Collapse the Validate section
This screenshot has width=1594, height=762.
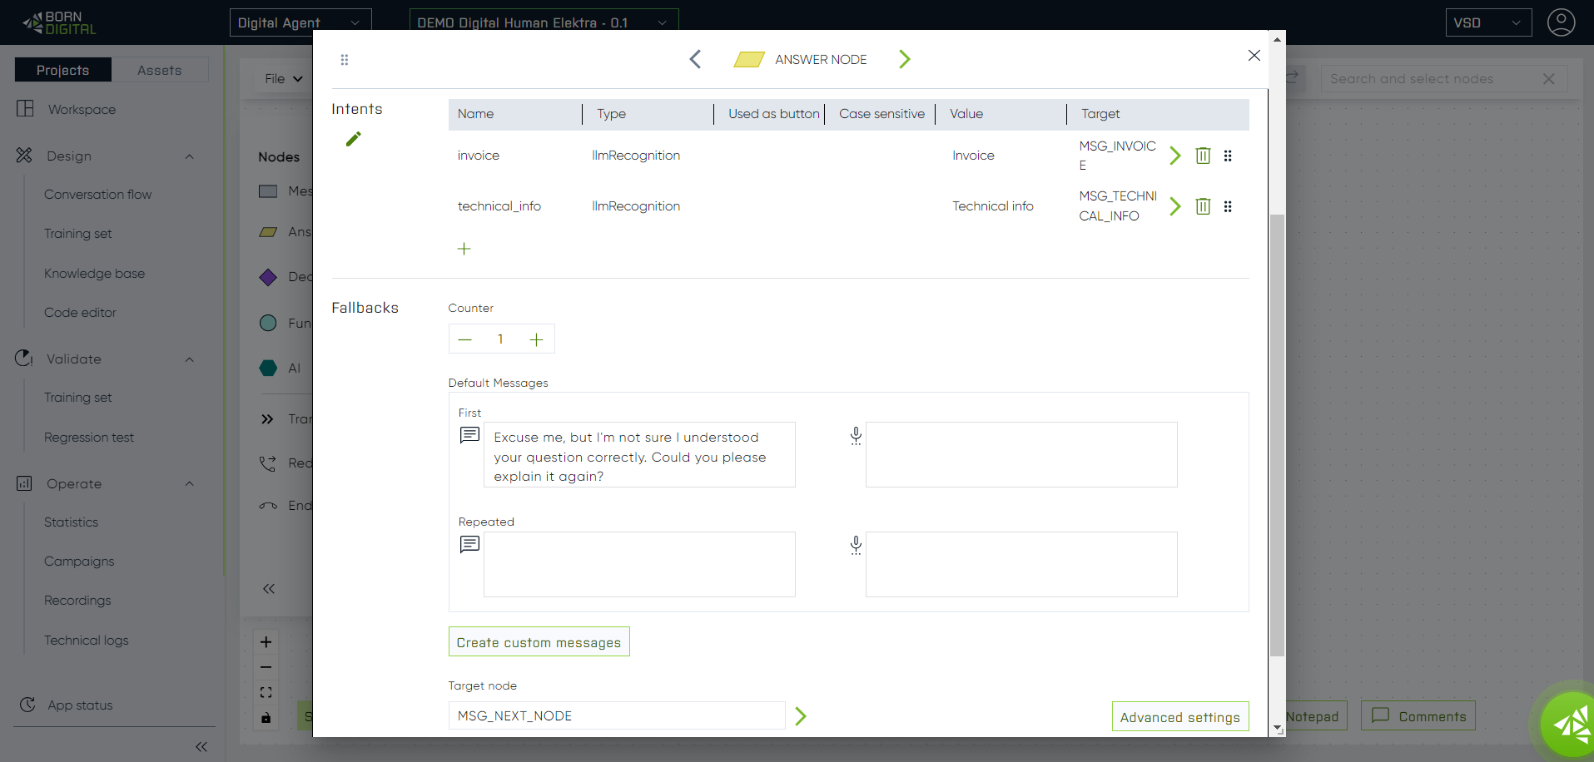[189, 359]
